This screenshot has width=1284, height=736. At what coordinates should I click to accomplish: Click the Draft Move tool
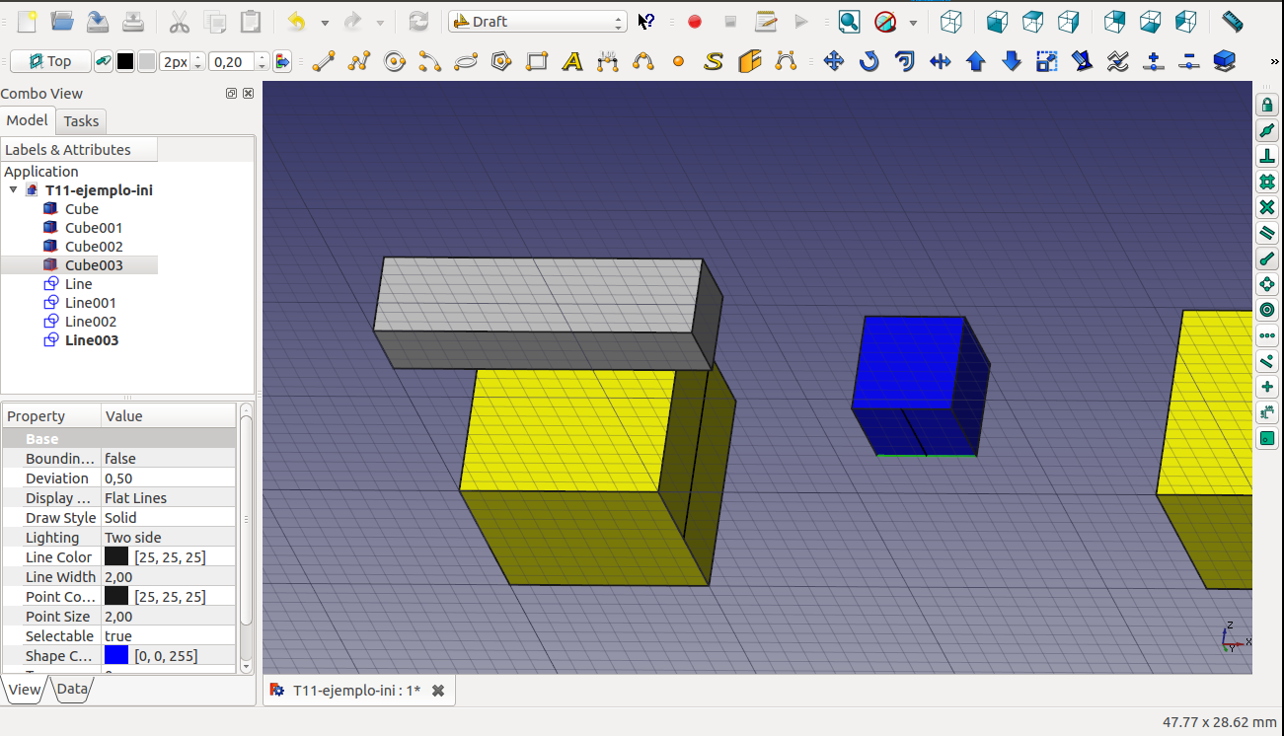point(833,62)
